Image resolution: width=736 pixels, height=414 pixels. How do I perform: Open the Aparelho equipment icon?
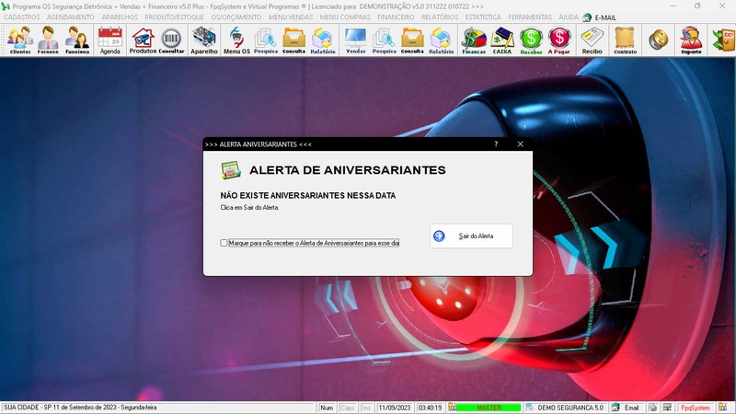pyautogui.click(x=204, y=40)
